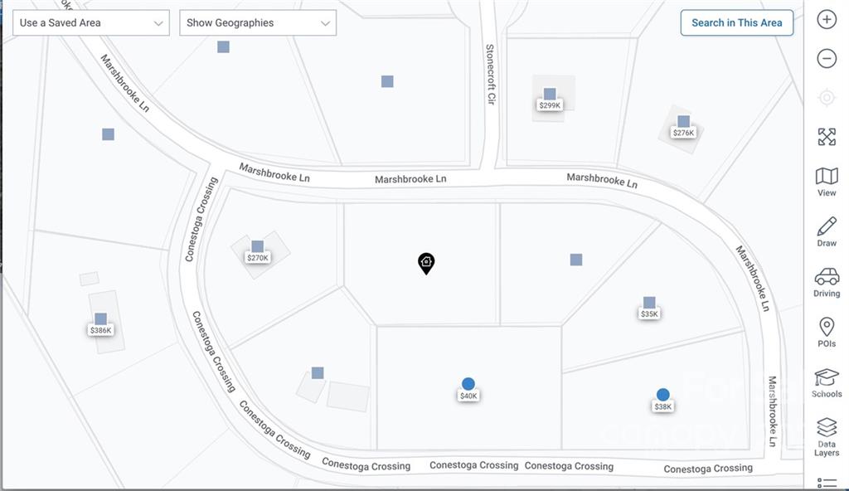This screenshot has width=849, height=491.
Task: Expand the Show Geographies dropdown
Action: coord(258,23)
